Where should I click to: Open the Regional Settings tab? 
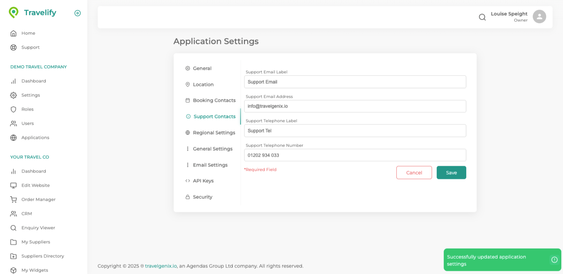214,133
